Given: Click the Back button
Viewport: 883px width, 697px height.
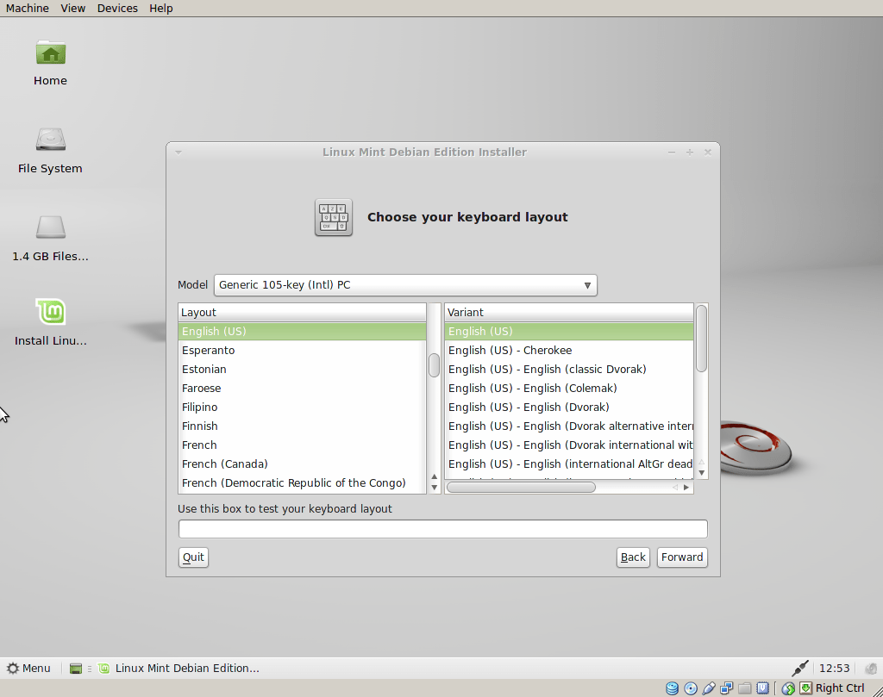Looking at the screenshot, I should (633, 557).
